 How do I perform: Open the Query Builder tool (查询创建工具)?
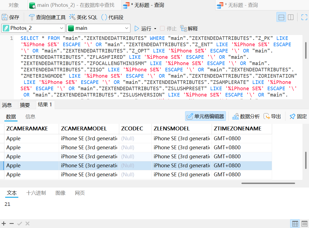click(x=47, y=17)
